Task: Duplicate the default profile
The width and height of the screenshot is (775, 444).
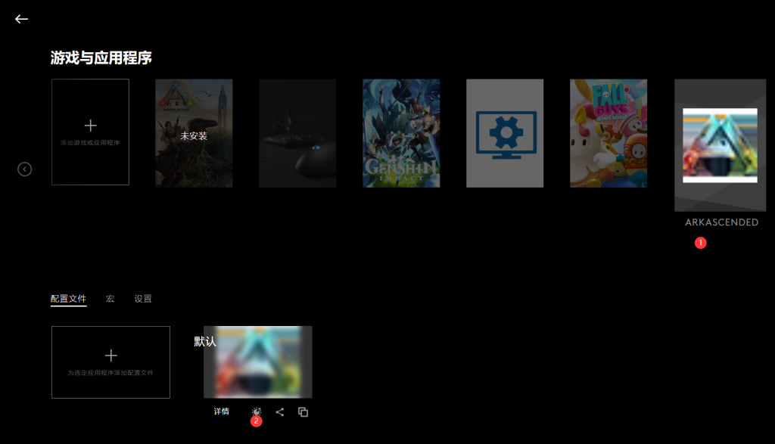Action: point(303,412)
